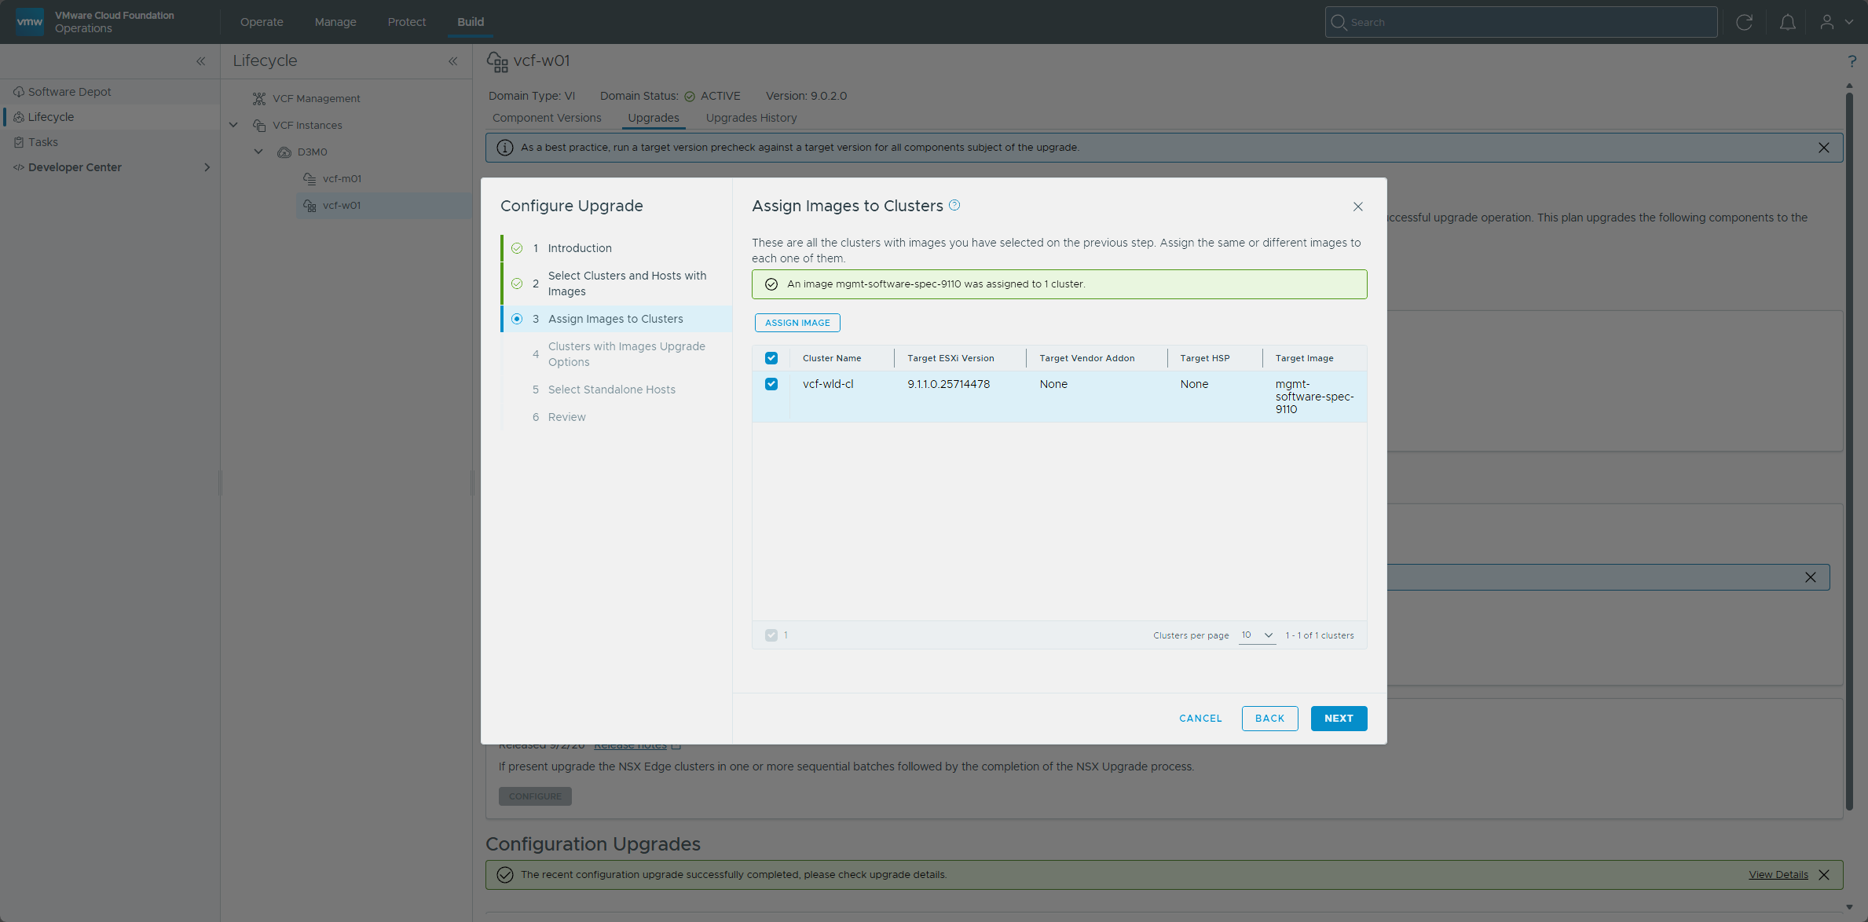This screenshot has width=1868, height=922.
Task: Click the VCF Management tree icon
Action: pos(259,98)
